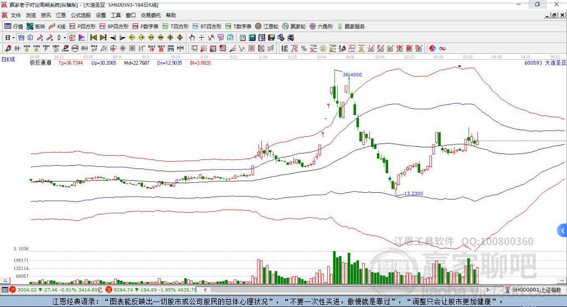Click the save floppy-disk icon
The width and height of the screenshot is (567, 307).
(x=271, y=38)
